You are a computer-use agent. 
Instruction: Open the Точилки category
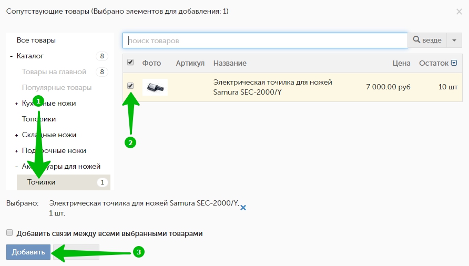(42, 182)
